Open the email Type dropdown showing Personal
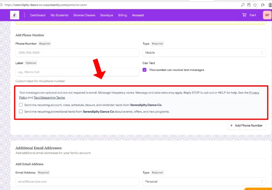Screen dimensions: 272x190 204,182
